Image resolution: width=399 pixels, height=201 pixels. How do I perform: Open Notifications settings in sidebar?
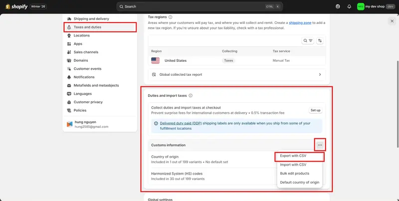click(x=100, y=77)
